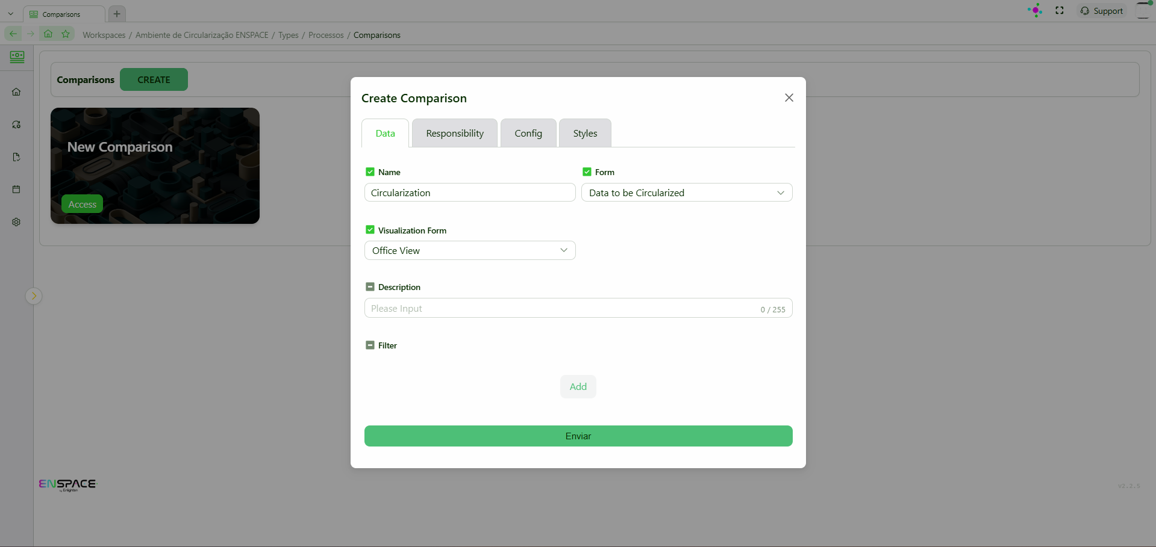Click Access on the New Comparison card
Viewport: 1156px width, 547px height.
(x=83, y=204)
